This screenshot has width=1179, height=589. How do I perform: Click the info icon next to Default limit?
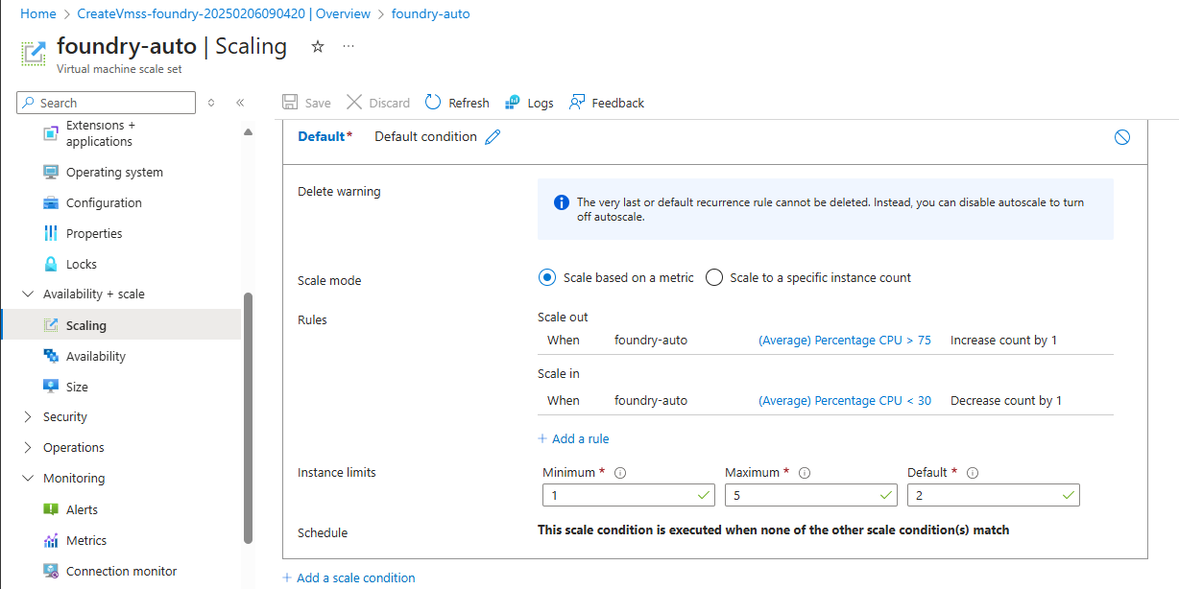click(x=973, y=473)
